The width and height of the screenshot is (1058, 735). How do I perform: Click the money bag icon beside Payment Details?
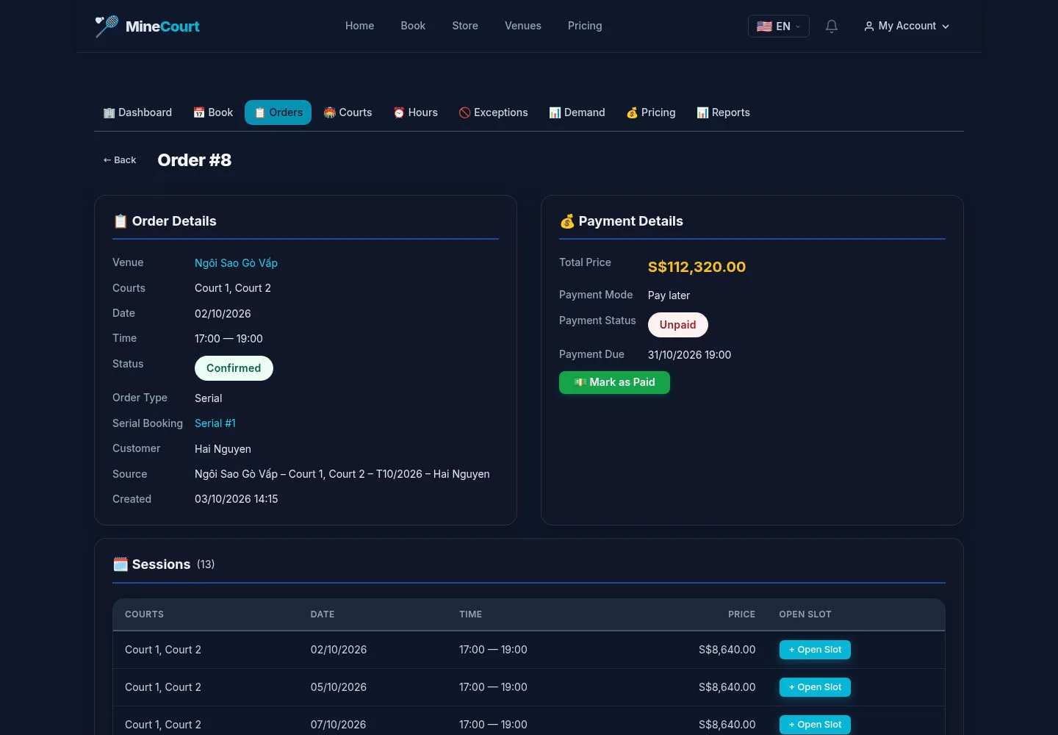pos(567,221)
